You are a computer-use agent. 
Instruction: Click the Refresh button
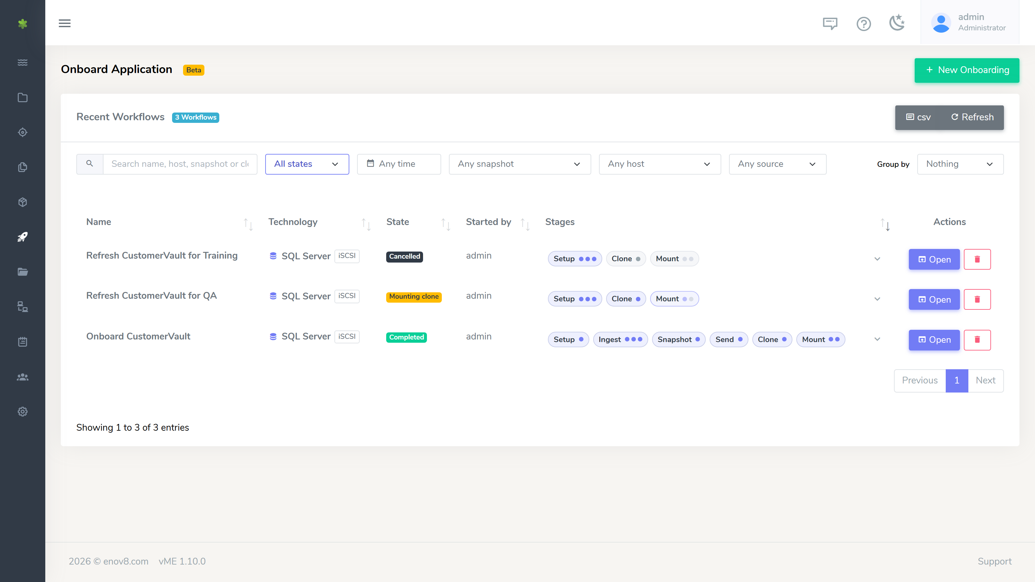point(972,117)
